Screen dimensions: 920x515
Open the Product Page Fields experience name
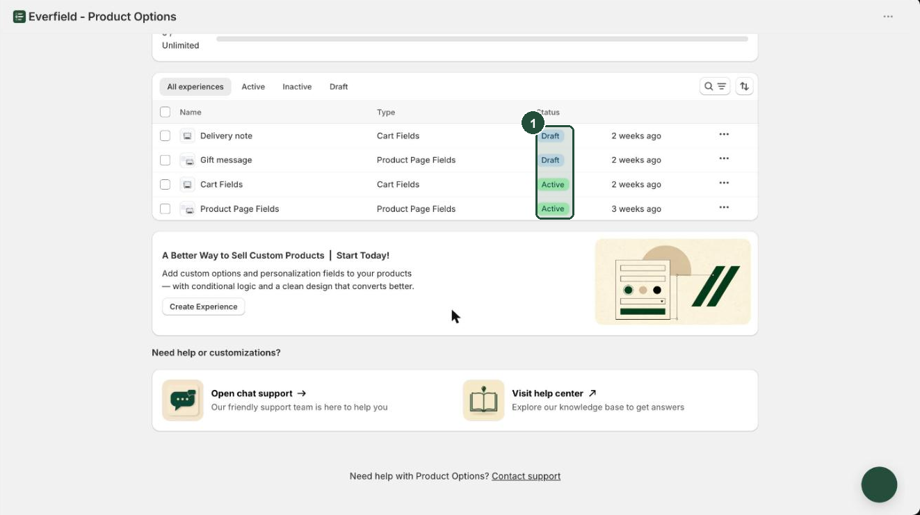coord(239,209)
